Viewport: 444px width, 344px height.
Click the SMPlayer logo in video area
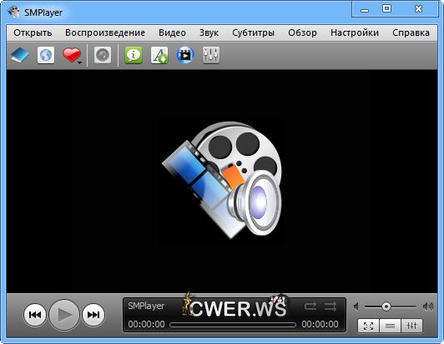[222, 180]
